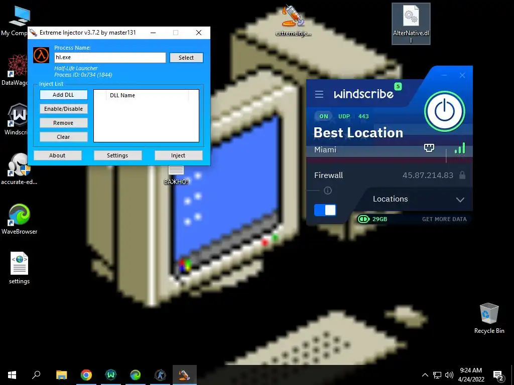Click the Clear button in Inject List
Image resolution: width=514 pixels, height=385 pixels.
64,137
